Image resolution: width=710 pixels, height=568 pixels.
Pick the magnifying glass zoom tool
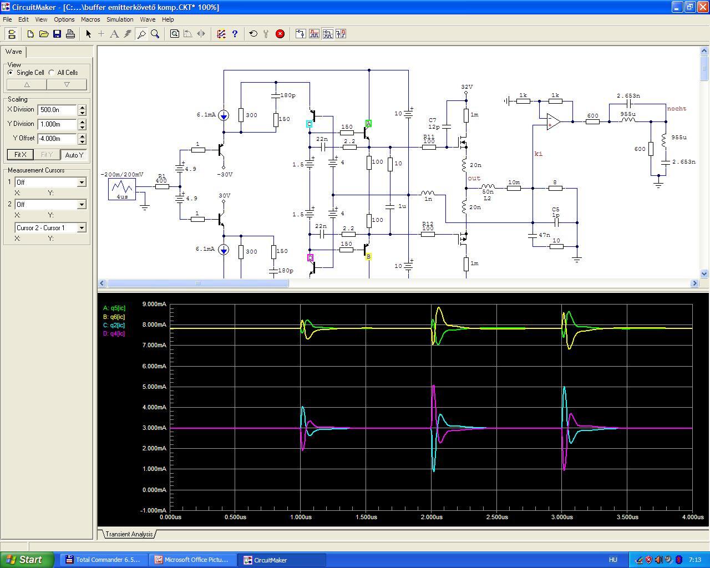[x=155, y=34]
